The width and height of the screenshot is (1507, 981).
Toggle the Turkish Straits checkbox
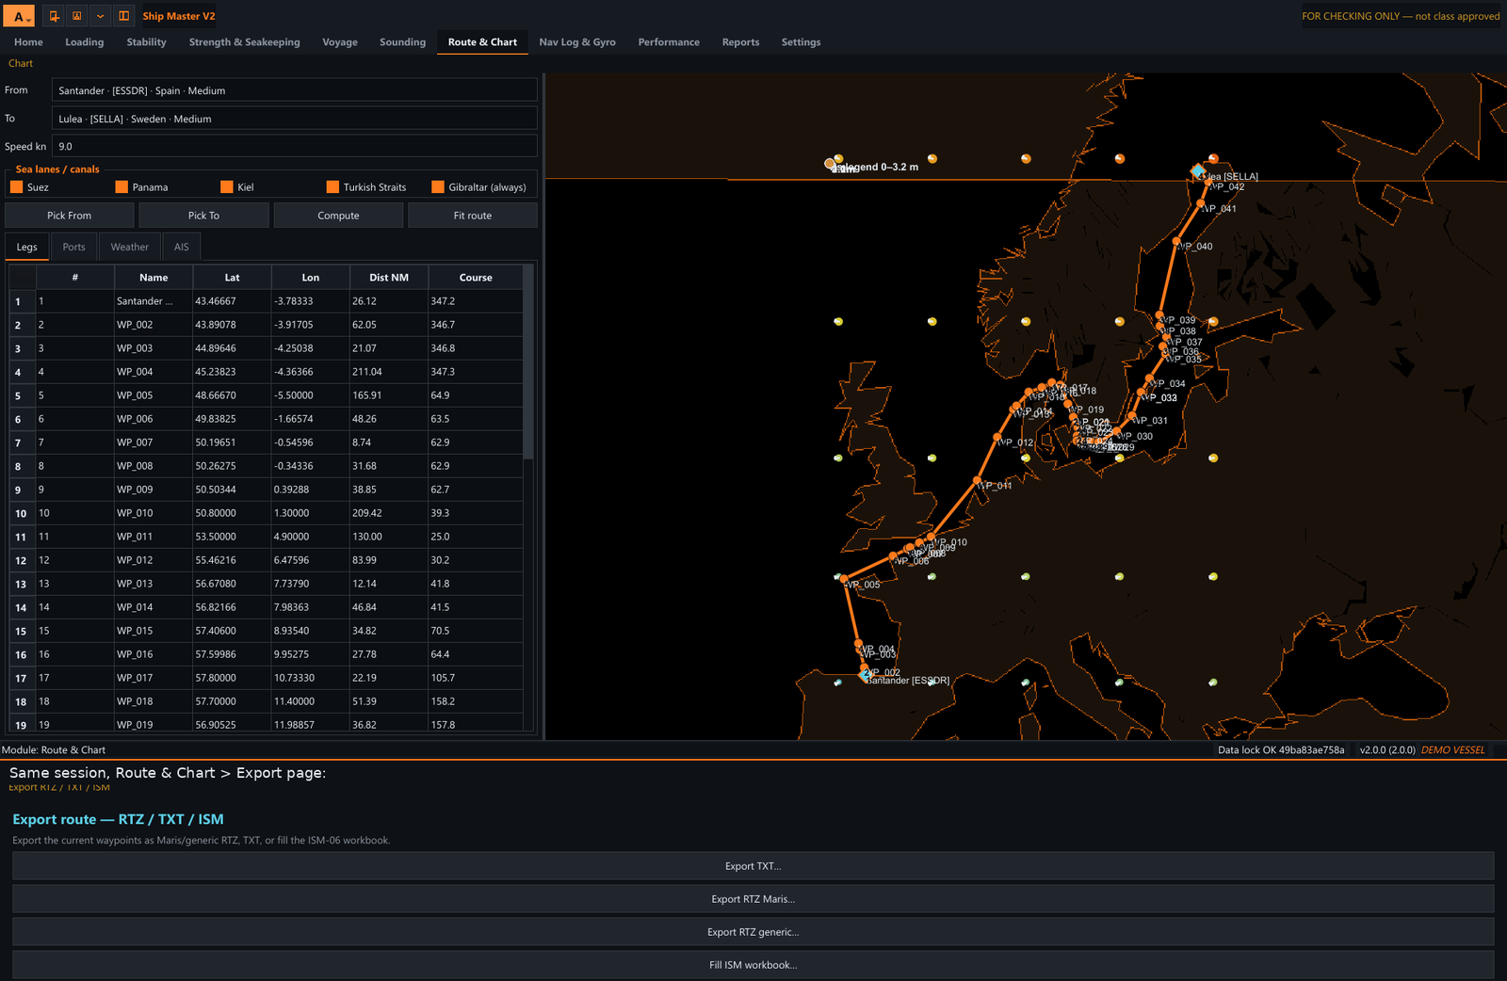pos(332,186)
